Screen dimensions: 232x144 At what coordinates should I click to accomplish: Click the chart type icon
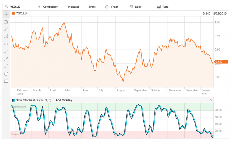pos(159,7)
